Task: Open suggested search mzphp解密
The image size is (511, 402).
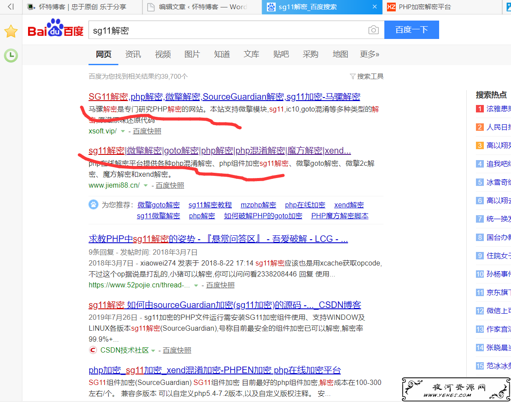Action: click(x=259, y=205)
